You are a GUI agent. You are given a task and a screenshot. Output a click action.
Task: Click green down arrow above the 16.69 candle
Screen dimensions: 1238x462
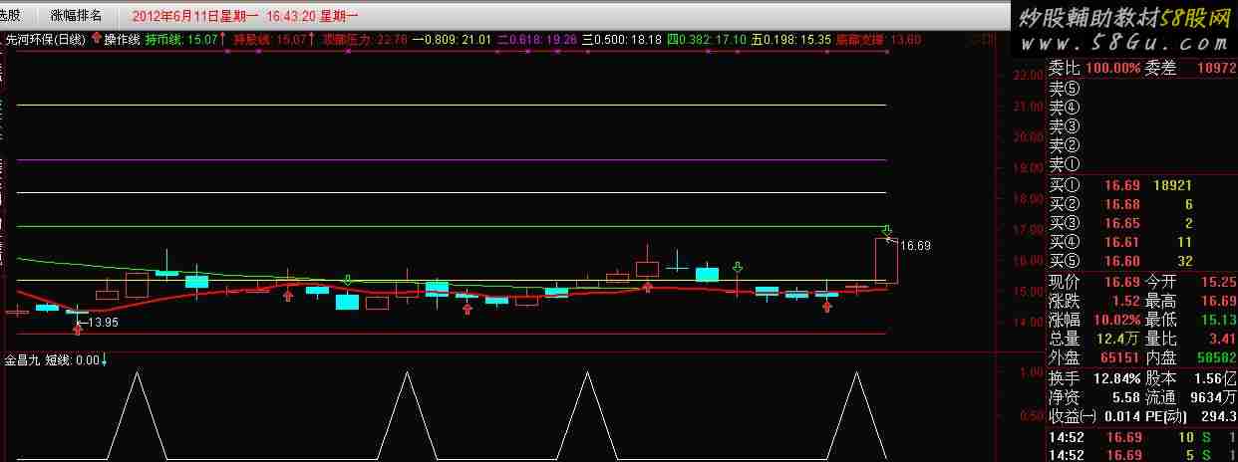tap(886, 230)
